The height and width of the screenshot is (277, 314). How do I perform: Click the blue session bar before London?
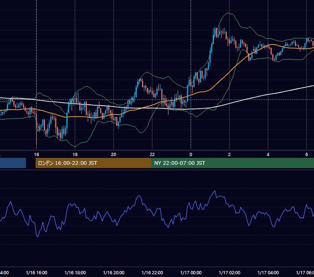click(13, 163)
